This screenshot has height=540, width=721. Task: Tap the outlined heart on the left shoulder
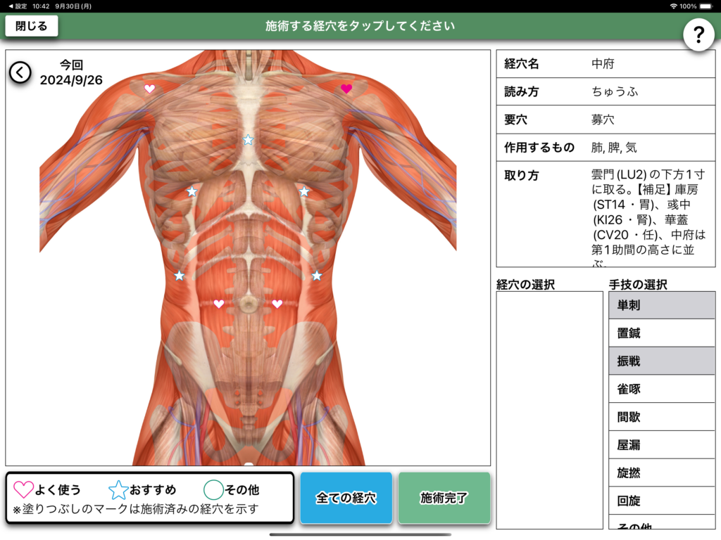[149, 89]
